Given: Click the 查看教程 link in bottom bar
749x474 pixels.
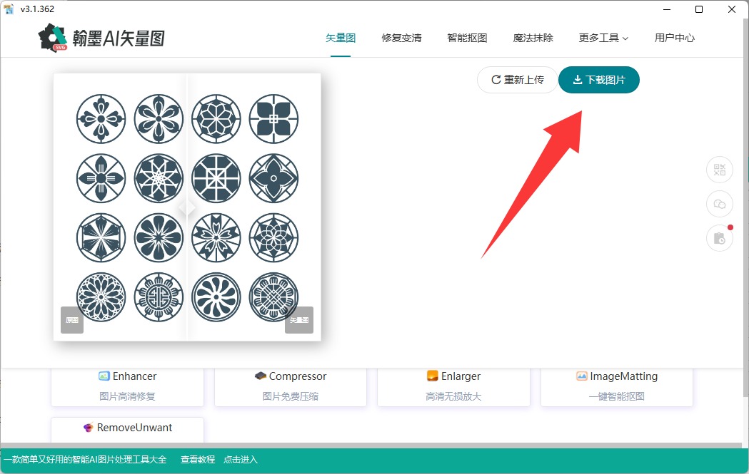Looking at the screenshot, I should [x=198, y=460].
